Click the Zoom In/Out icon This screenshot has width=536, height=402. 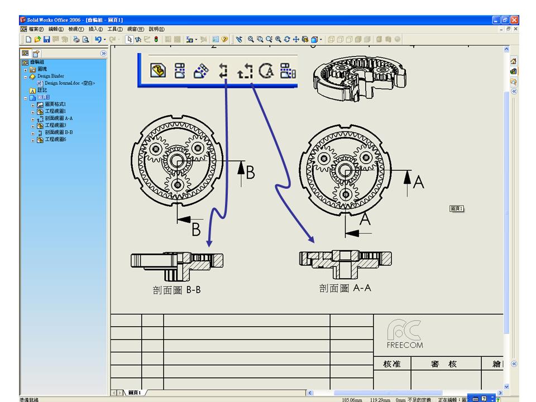pyautogui.click(x=269, y=39)
